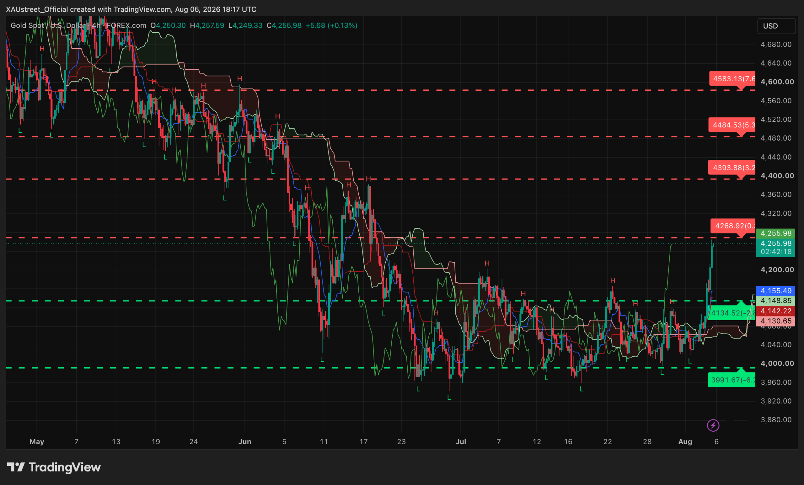Click the light green 4,148.85 price label
The height and width of the screenshot is (485, 804).
pyautogui.click(x=775, y=301)
